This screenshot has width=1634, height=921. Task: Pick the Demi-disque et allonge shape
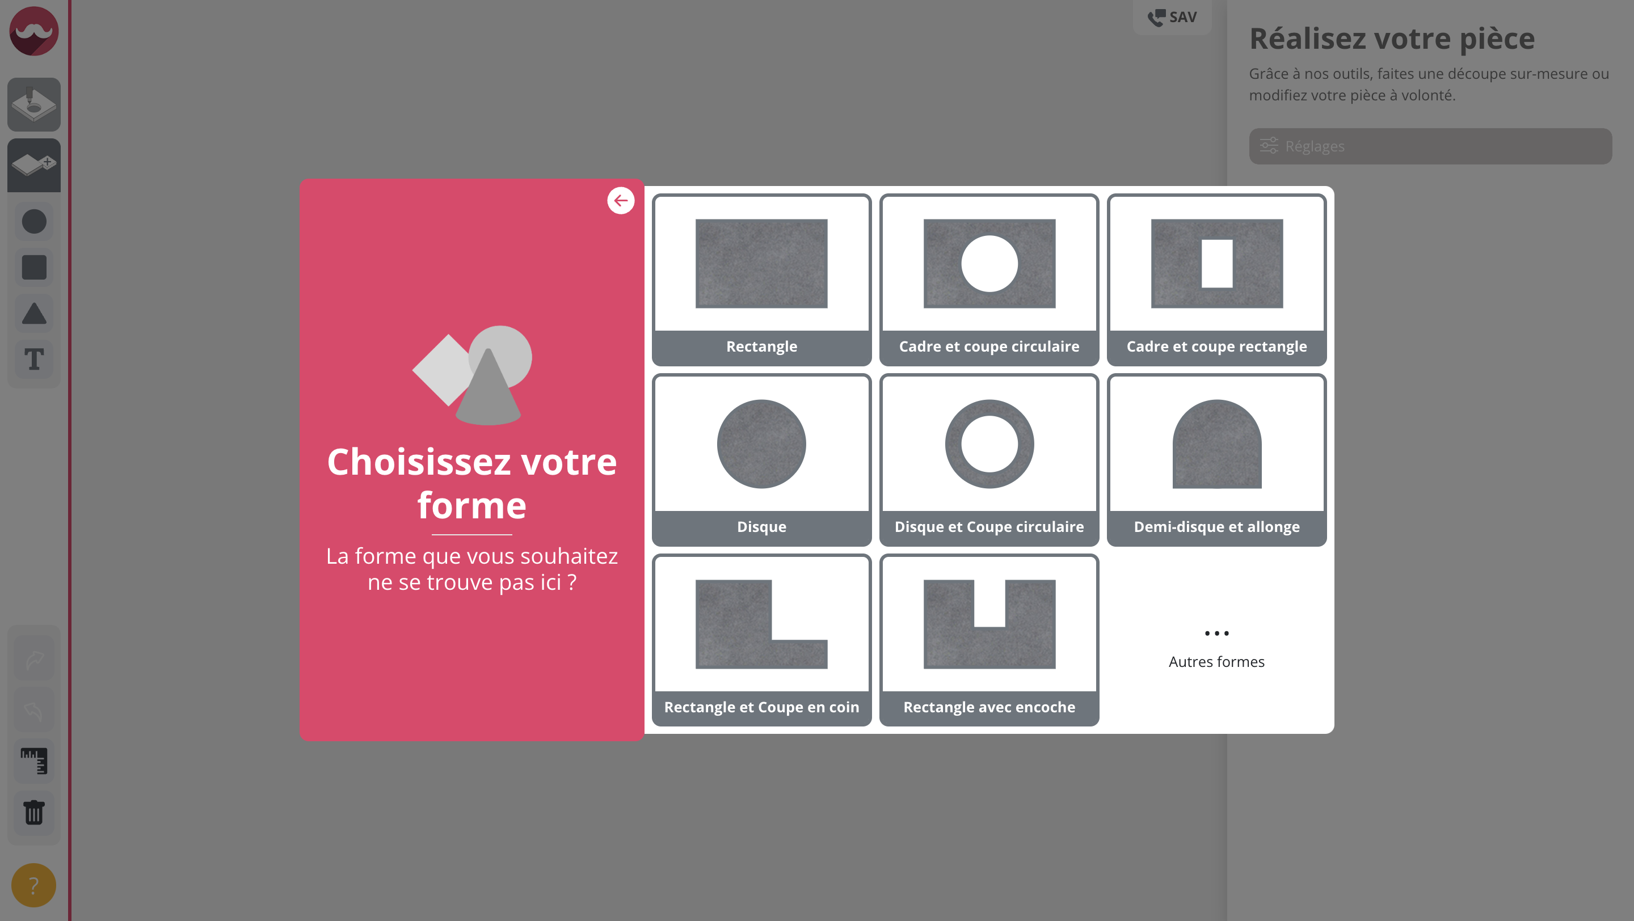[1216, 459]
